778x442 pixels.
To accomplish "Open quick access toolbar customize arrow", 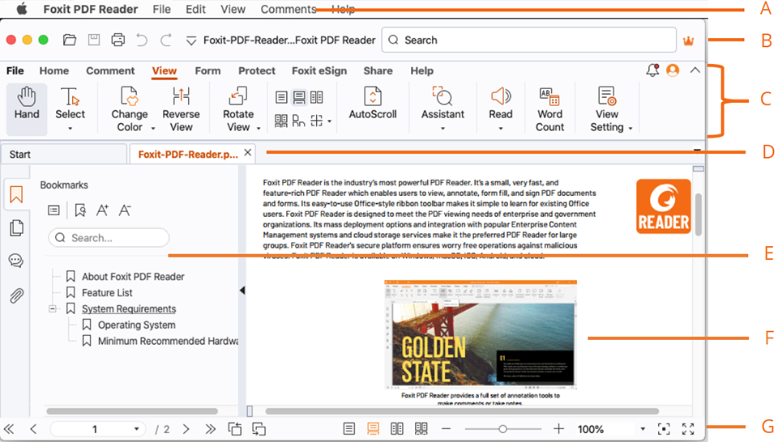I will (191, 41).
